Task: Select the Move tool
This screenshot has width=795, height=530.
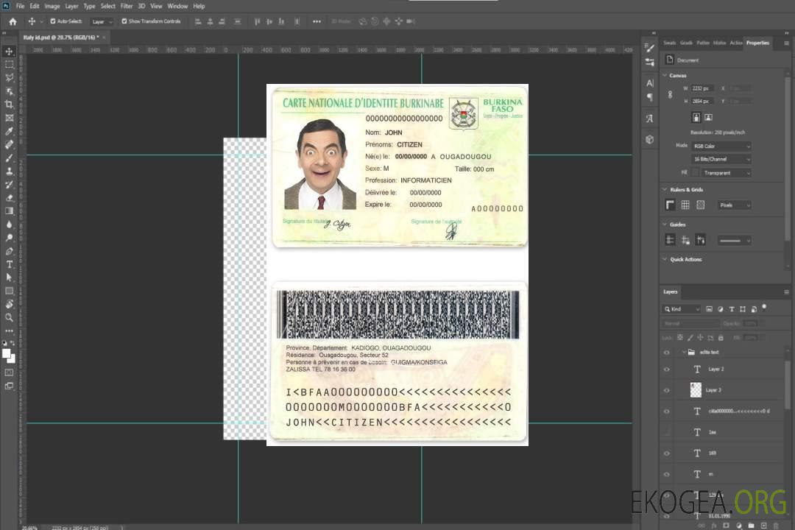Action: pyautogui.click(x=10, y=52)
